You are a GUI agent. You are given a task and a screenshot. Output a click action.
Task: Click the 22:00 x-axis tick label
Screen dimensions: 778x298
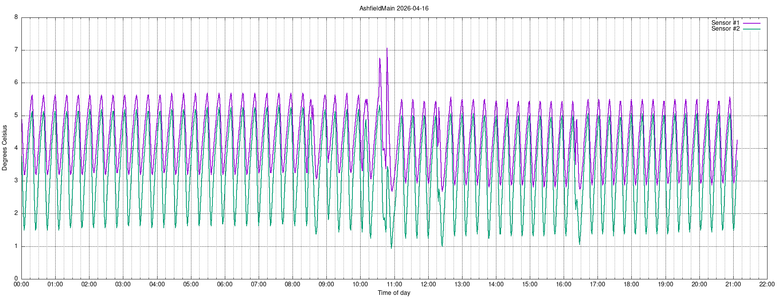click(767, 284)
